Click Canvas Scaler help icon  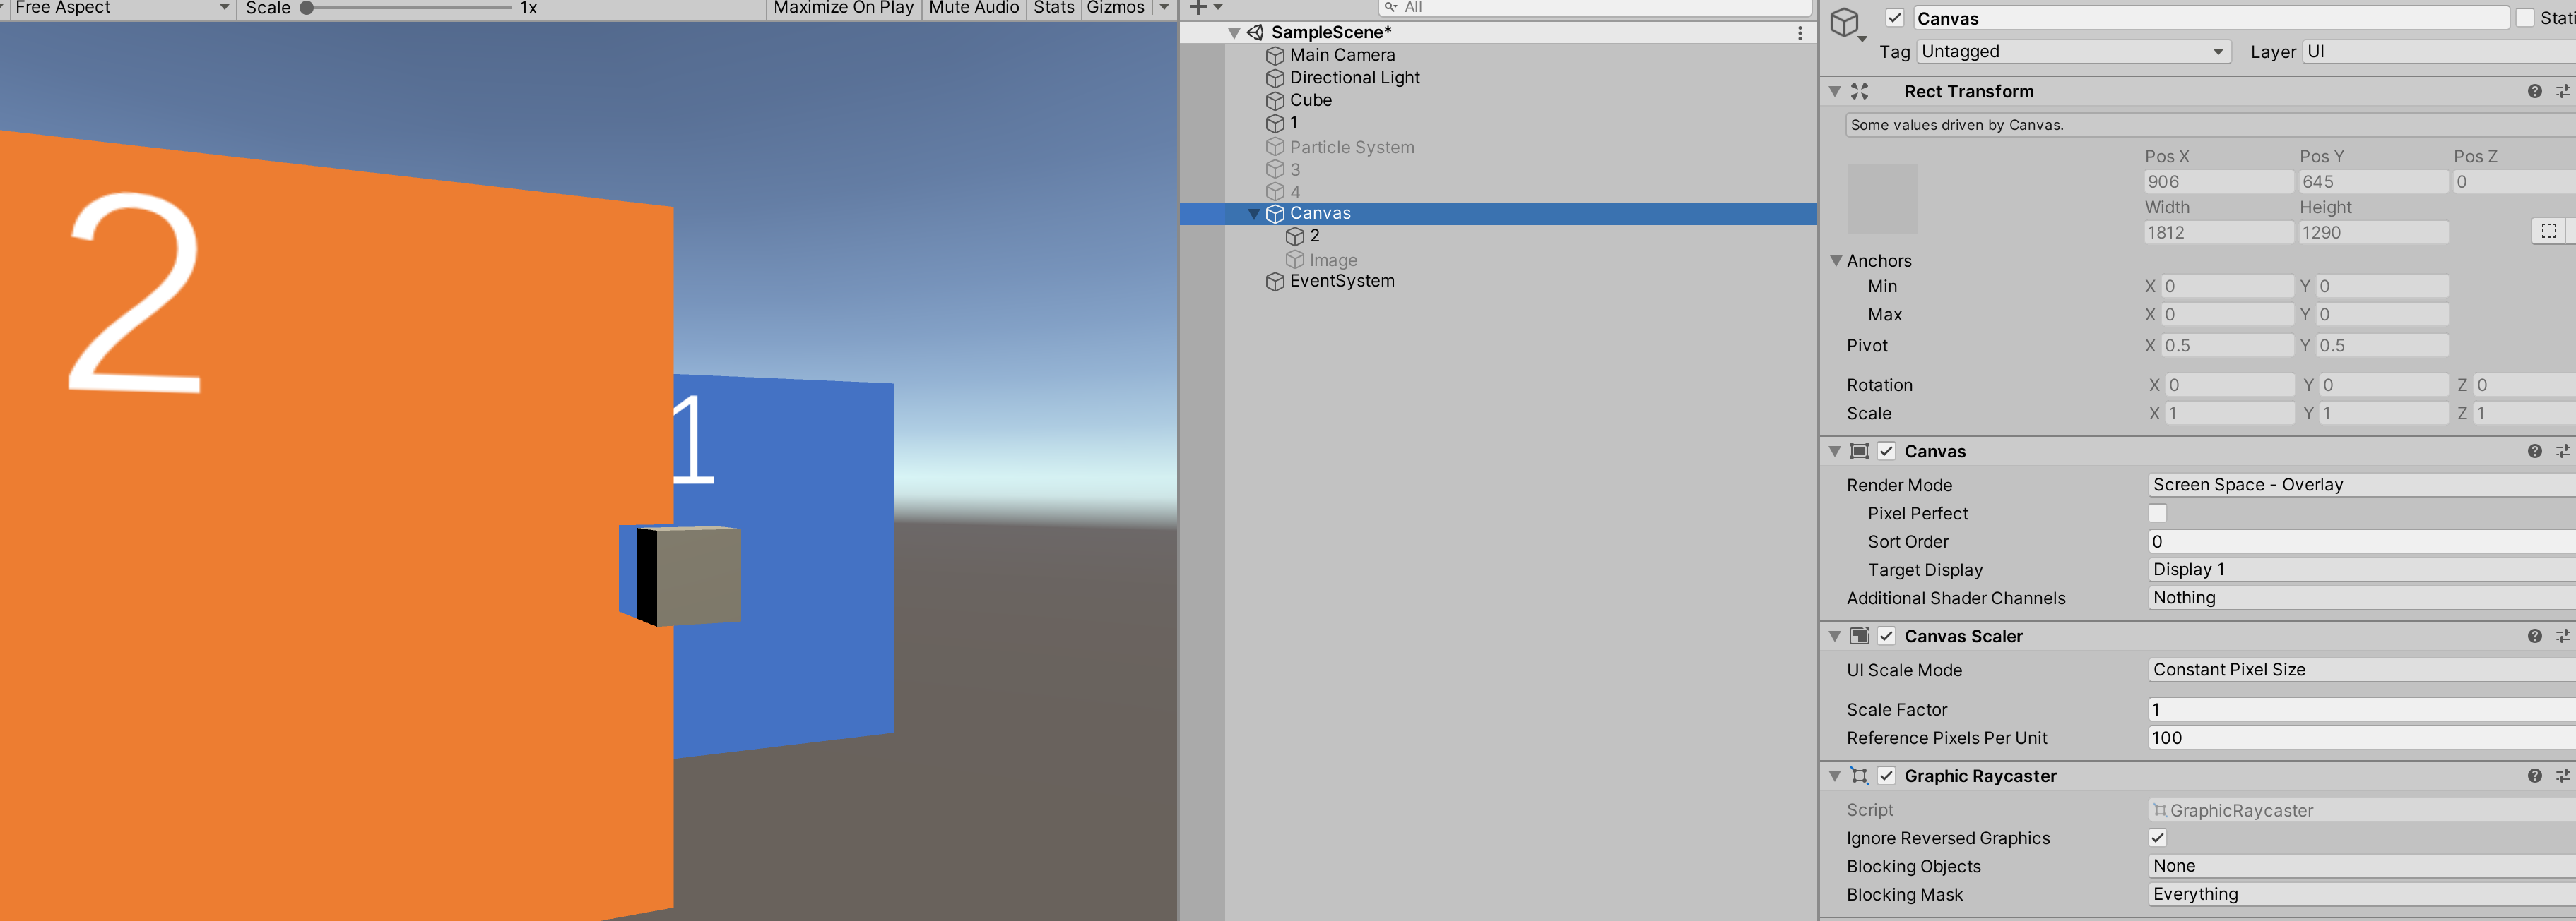tap(2534, 637)
